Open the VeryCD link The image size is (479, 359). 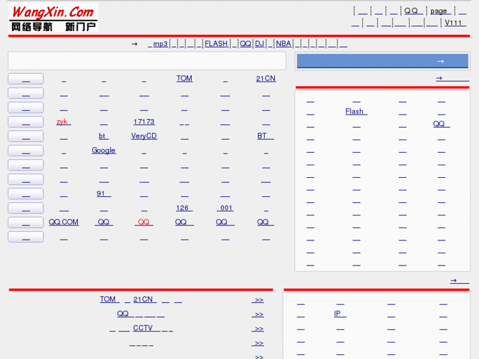coord(144,136)
